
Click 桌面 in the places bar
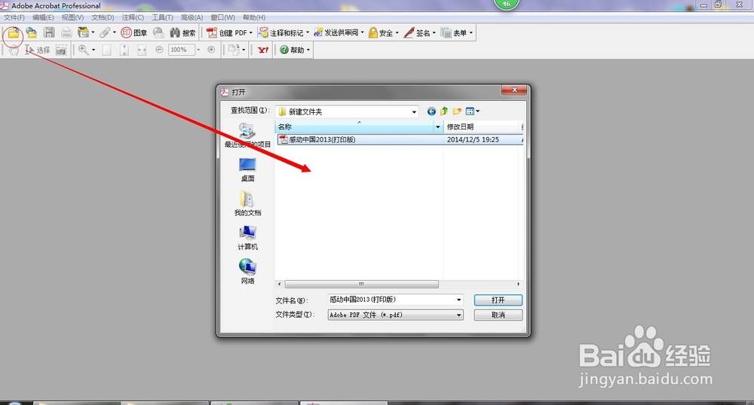click(247, 170)
